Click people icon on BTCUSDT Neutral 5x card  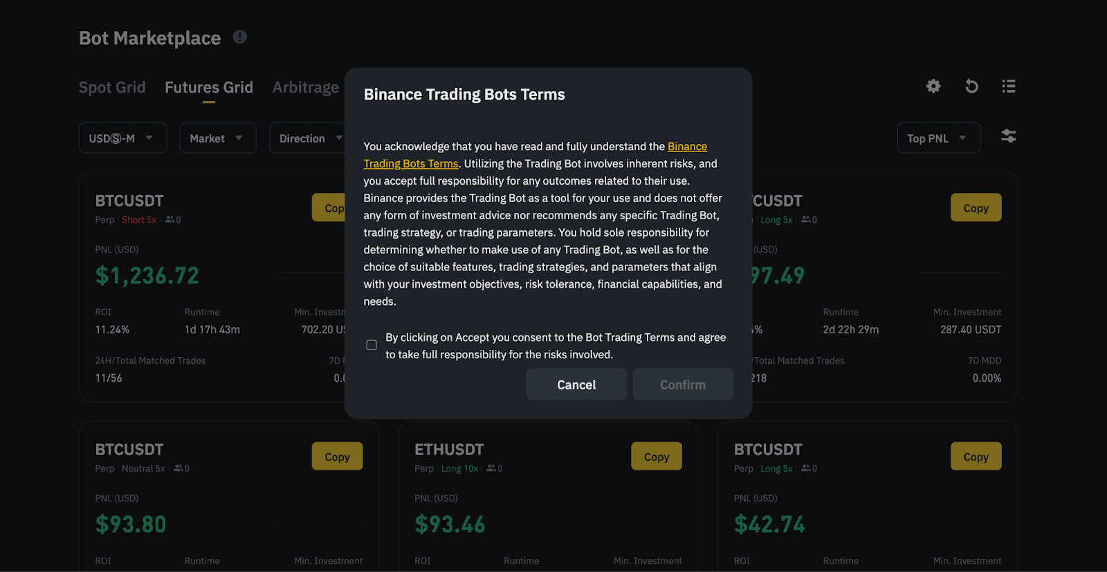(179, 468)
